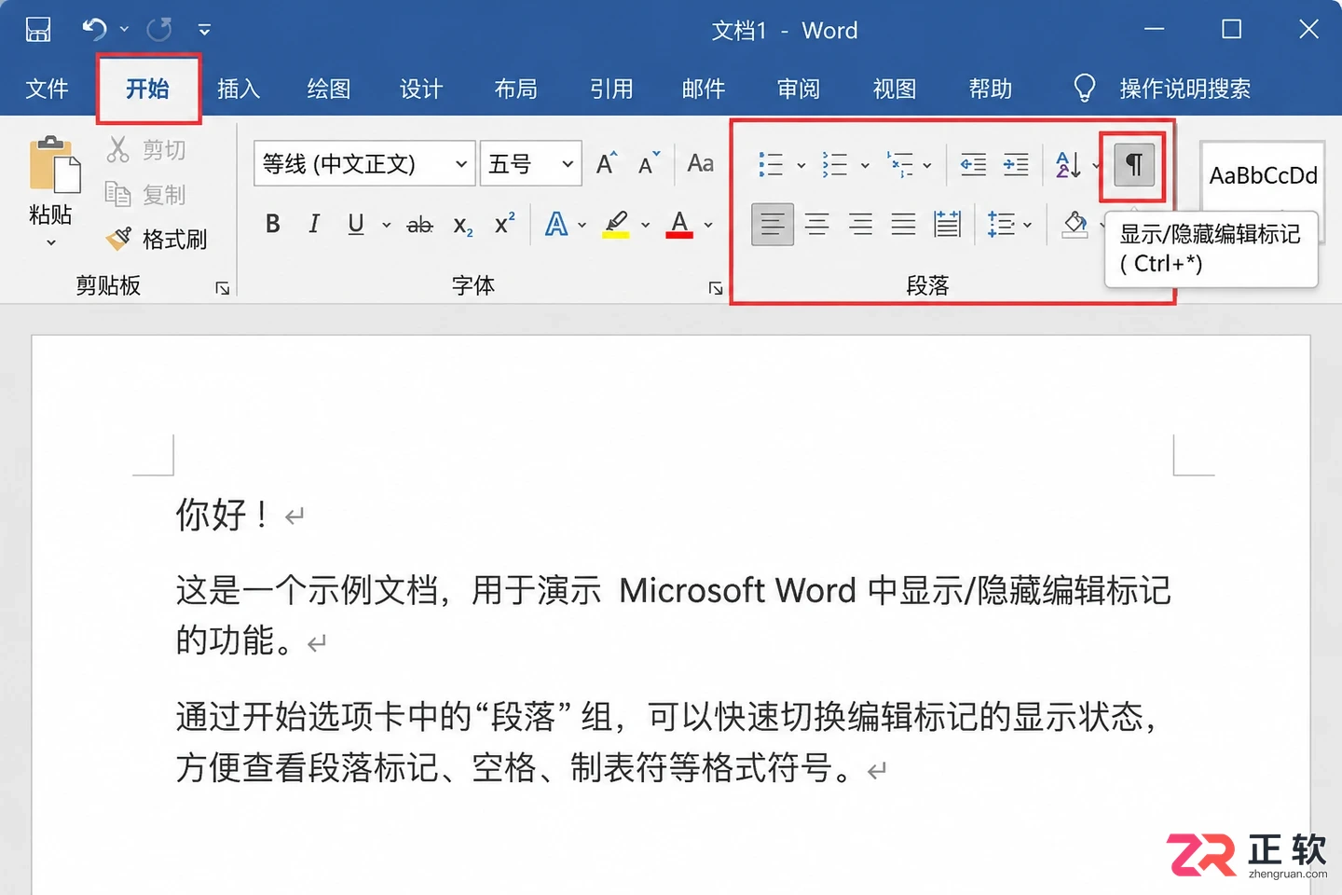This screenshot has width=1342, height=895.
Task: Open the 剪贴板 dialog launcher
Action: coord(222,288)
